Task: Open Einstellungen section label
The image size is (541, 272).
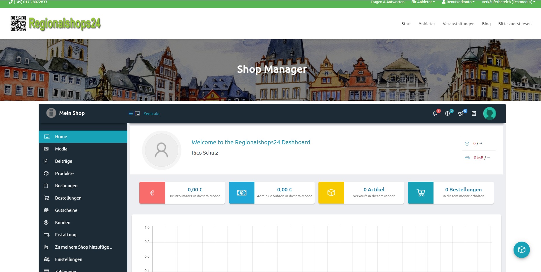Action: click(69, 259)
